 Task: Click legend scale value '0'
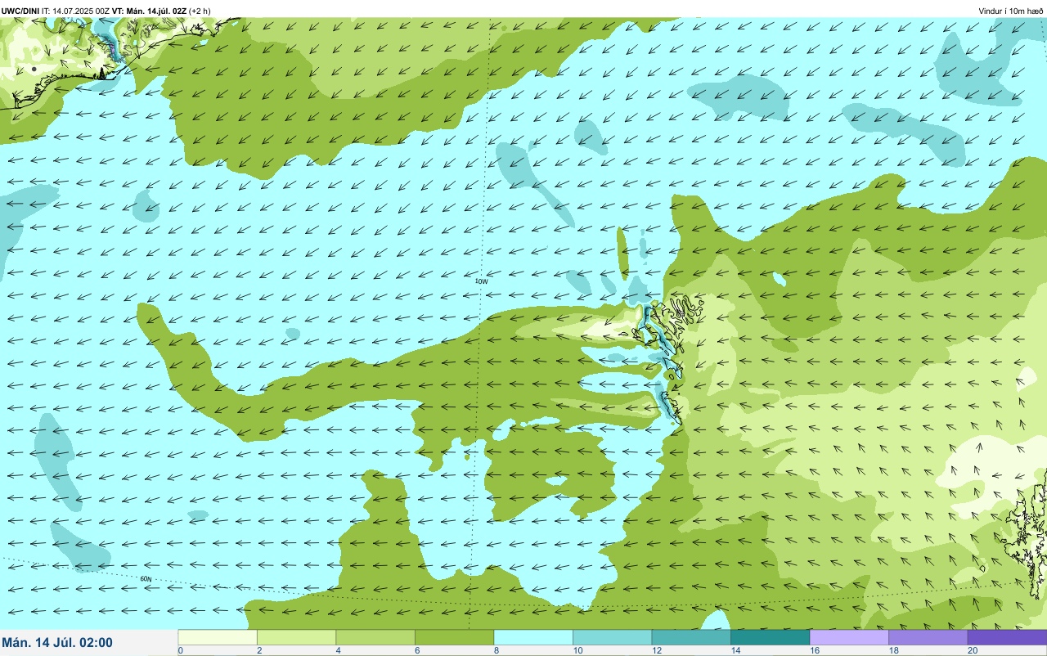(x=180, y=650)
